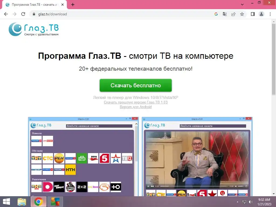Share this page using share icon
Image resolution: width=276 pixels, height=207 pixels.
click(233, 14)
